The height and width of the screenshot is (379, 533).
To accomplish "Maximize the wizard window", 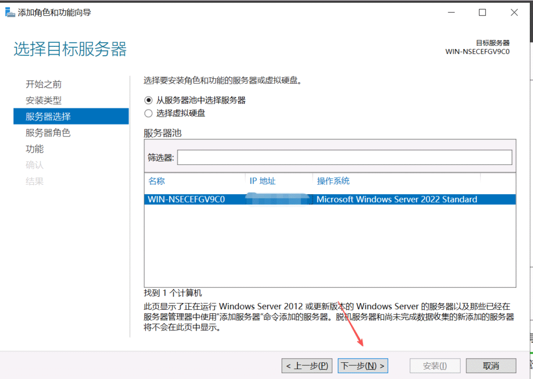I will (483, 12).
